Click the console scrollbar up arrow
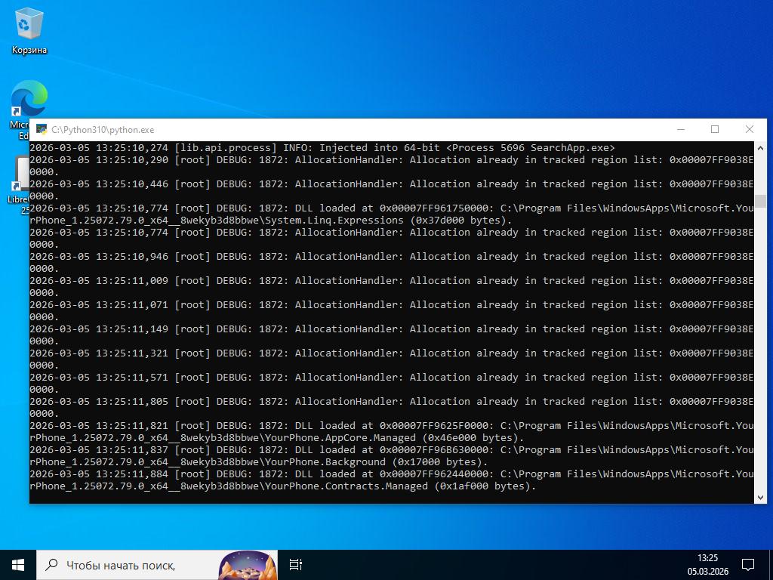The image size is (773, 580). (x=760, y=147)
